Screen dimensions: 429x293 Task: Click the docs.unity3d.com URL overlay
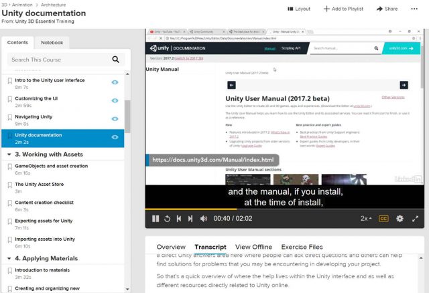212,160
